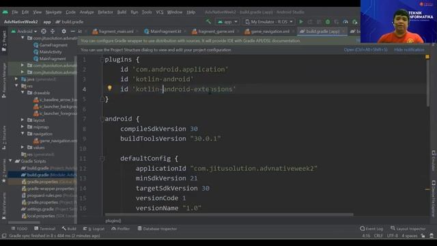The width and height of the screenshot is (437, 246).
Task: Open the Terminal tool window
Action: [x=44, y=229]
